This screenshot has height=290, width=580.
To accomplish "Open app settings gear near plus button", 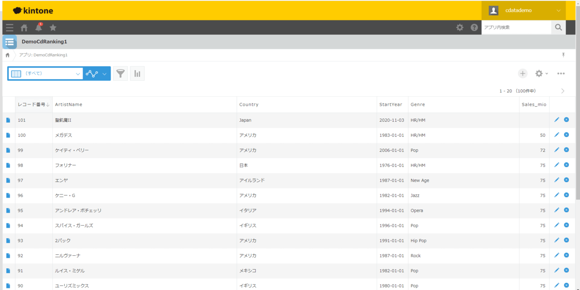I will (x=539, y=73).
